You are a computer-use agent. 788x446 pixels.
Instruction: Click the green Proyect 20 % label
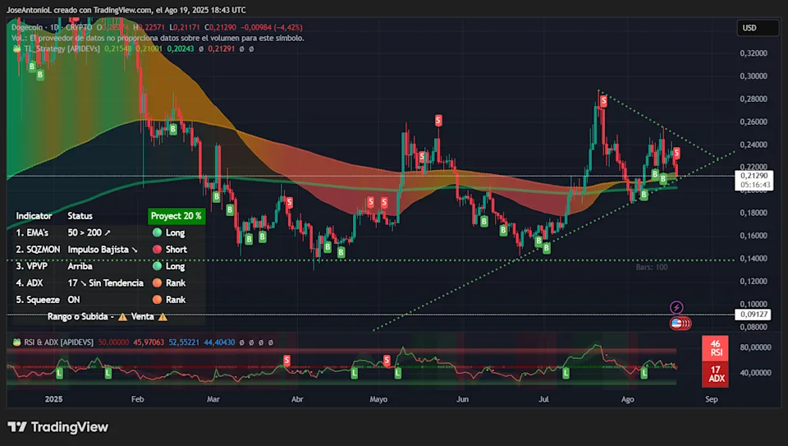point(176,216)
